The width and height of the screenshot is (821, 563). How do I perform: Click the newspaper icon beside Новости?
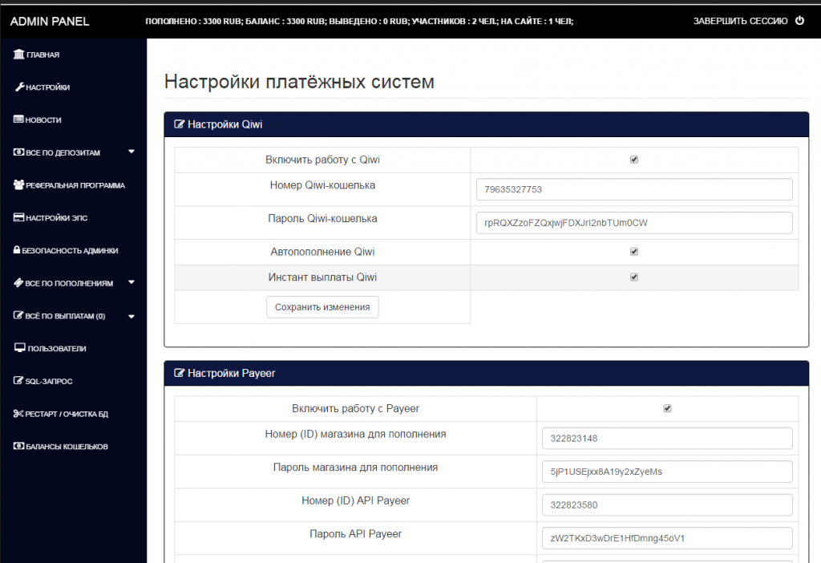coord(18,119)
